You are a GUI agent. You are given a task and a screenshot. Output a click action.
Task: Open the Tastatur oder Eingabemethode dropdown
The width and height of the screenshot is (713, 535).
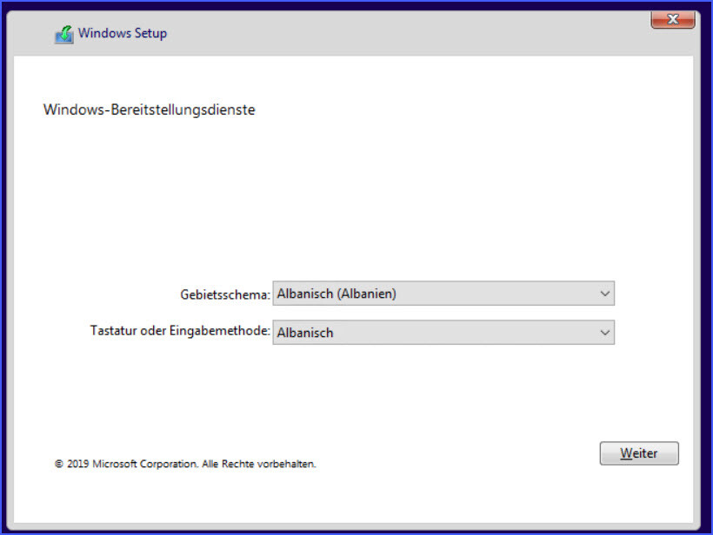coord(443,333)
